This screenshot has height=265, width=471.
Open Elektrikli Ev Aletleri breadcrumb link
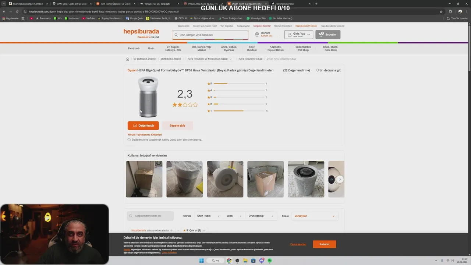[171, 59]
